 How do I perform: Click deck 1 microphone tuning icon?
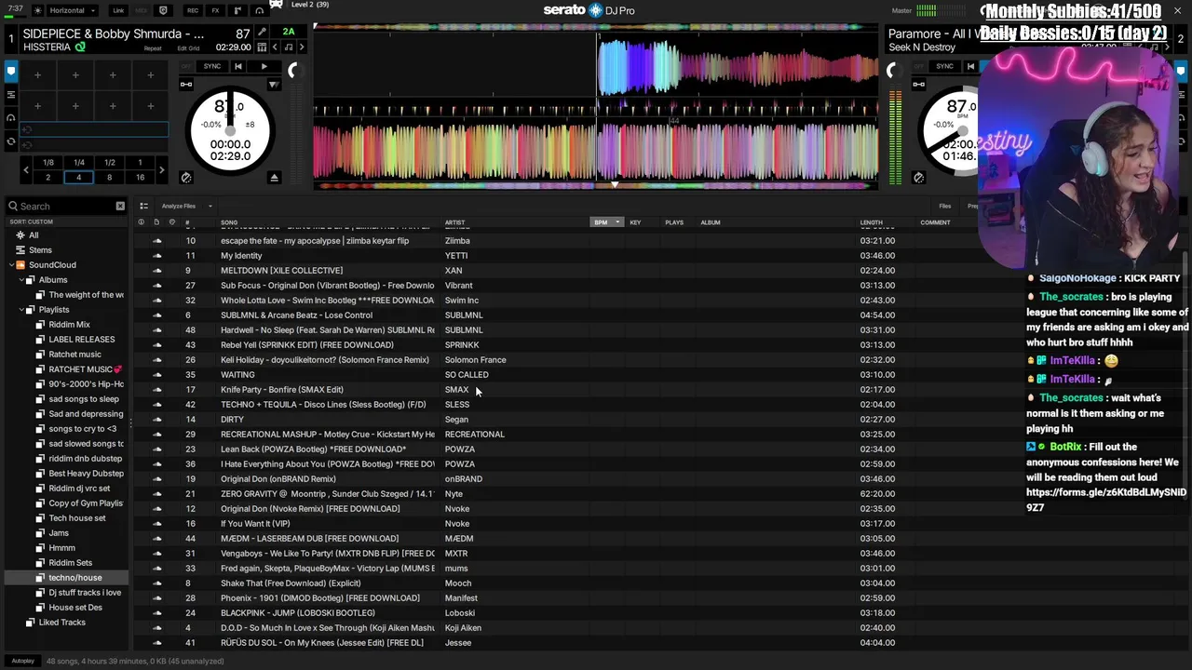[x=262, y=33]
